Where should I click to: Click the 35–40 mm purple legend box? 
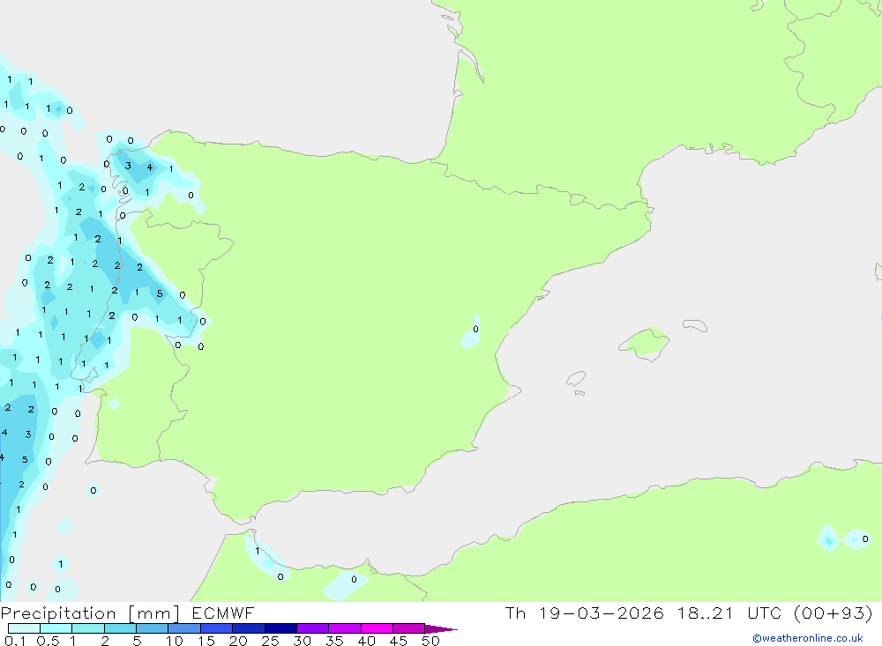[x=345, y=628]
